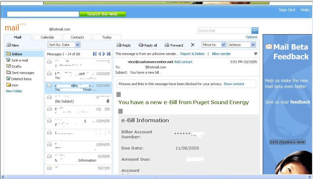Click the mail BETA logo
Screen dimensions: 313x179
15,27
